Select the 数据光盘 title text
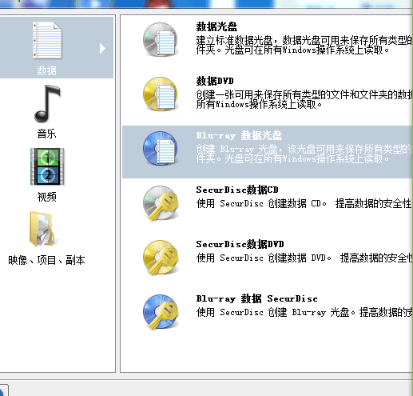 (216, 26)
